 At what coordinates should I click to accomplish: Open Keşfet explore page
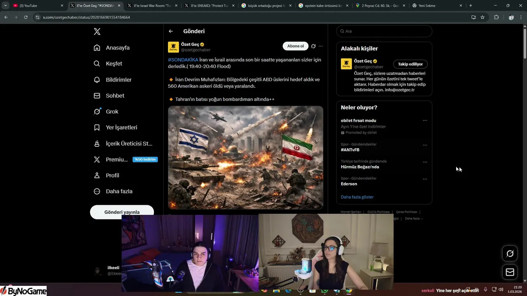coord(108,64)
